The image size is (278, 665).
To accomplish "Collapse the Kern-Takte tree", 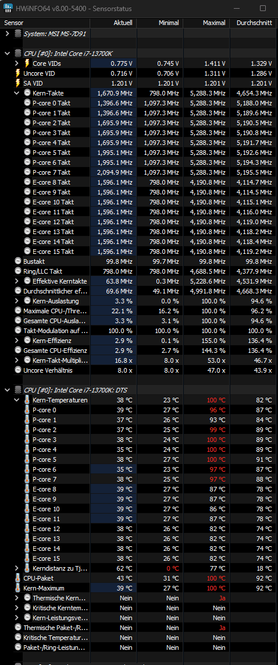I will [16, 93].
